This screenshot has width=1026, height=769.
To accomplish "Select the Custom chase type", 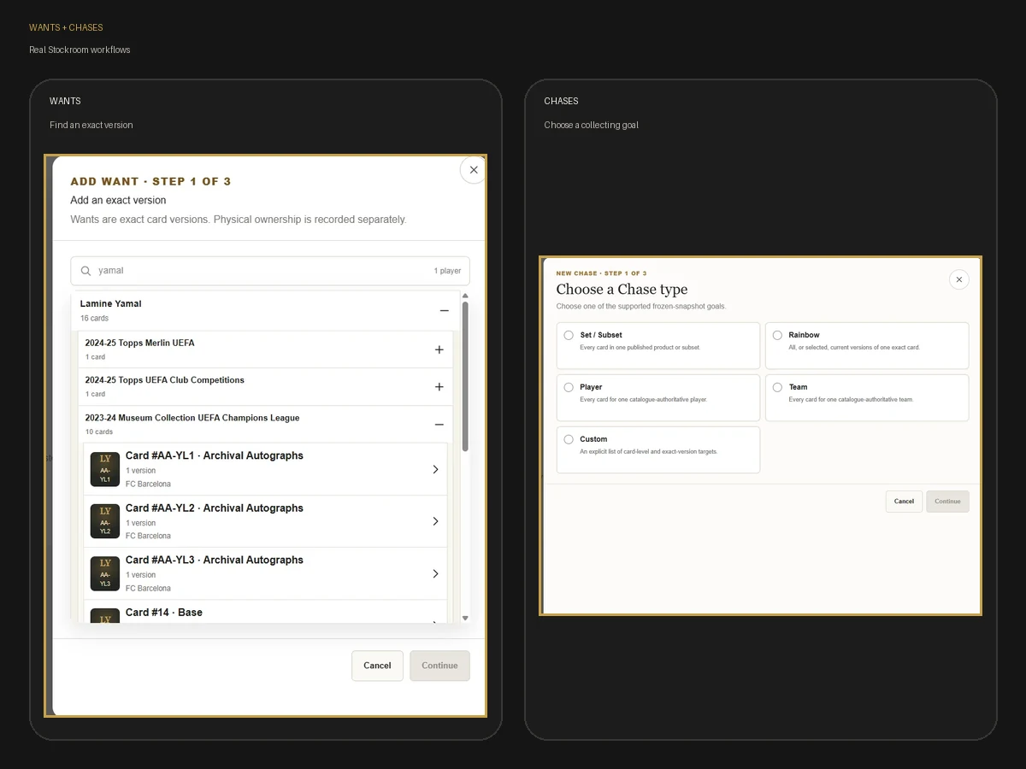I will (658, 449).
